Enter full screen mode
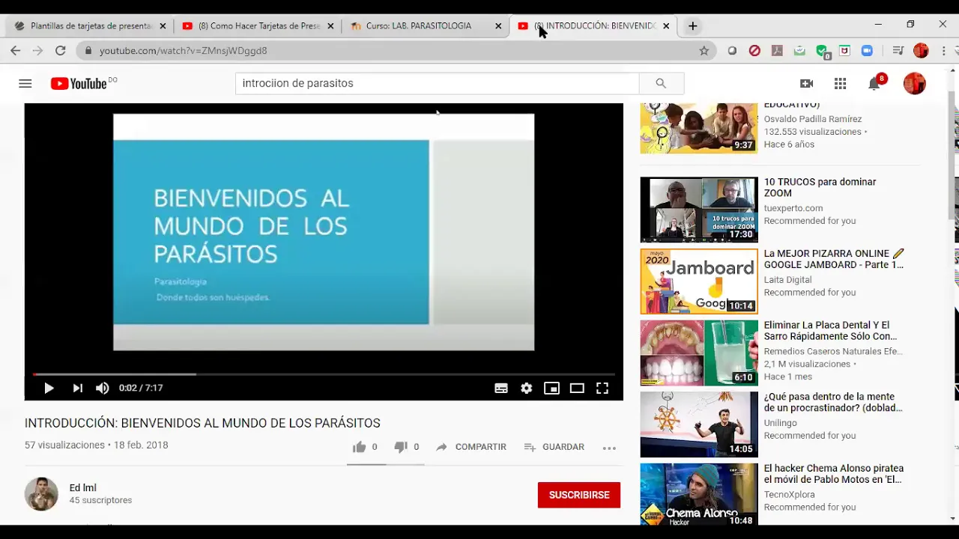The height and width of the screenshot is (539, 959). coord(602,388)
